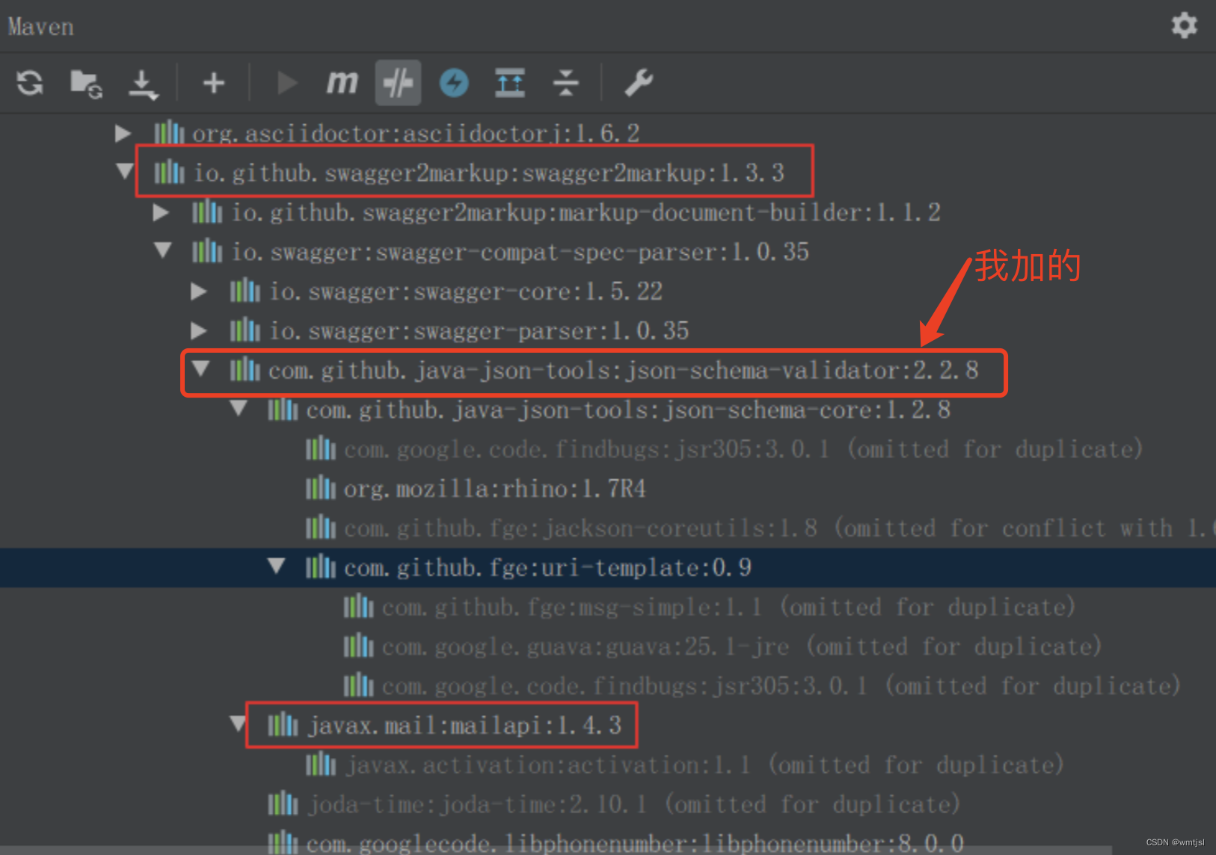Execute a Maven goal with the m icon

click(342, 82)
